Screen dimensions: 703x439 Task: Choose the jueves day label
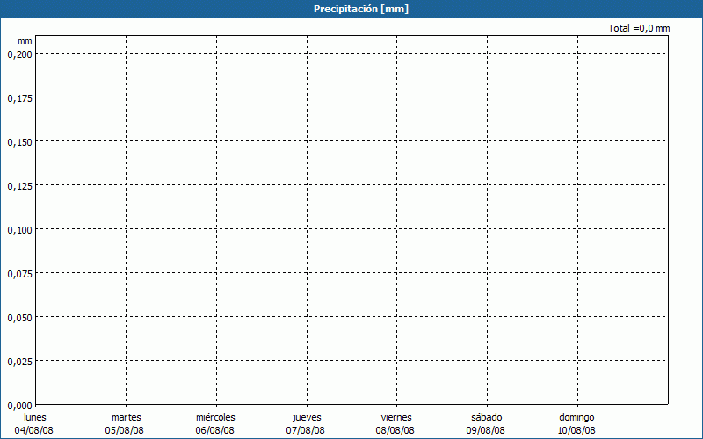(x=306, y=417)
